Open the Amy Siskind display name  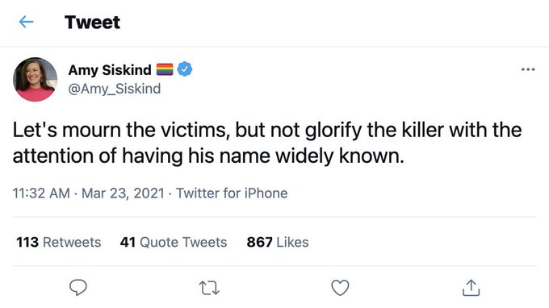(x=110, y=70)
